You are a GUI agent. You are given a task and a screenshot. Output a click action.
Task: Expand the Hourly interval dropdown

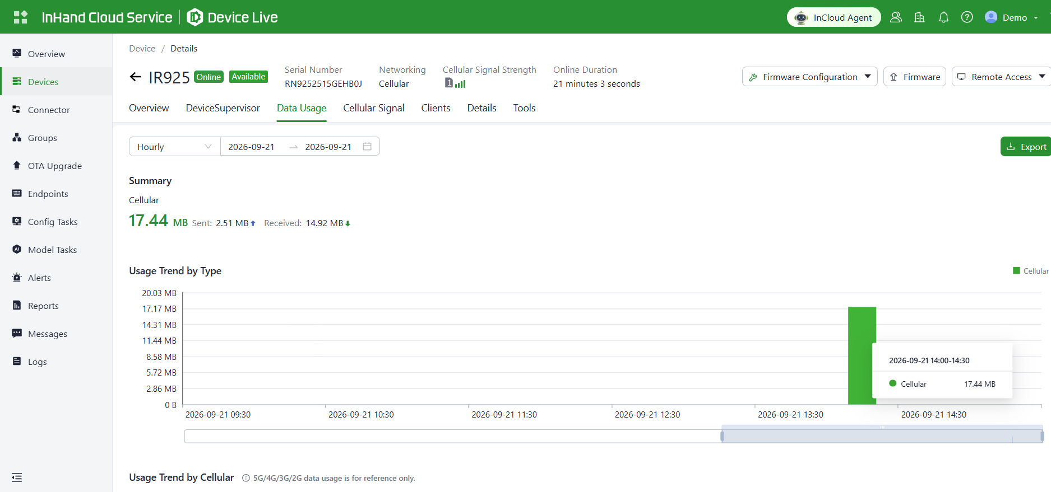[x=174, y=147]
